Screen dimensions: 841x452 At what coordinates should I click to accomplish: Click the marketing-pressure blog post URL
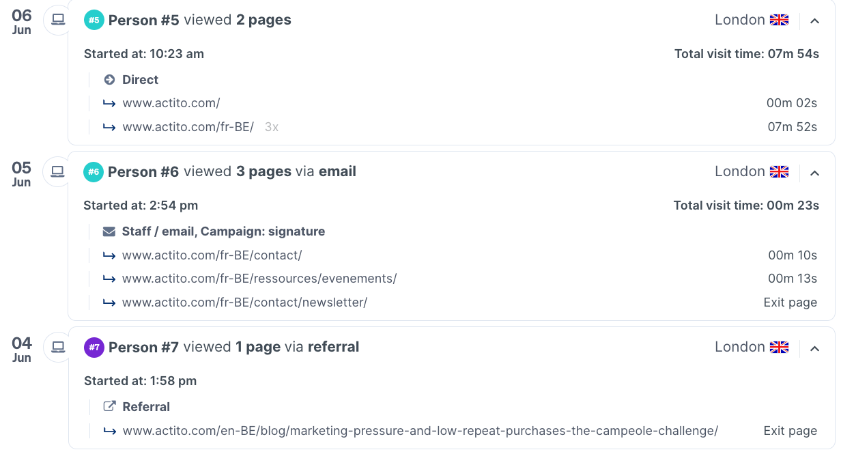click(419, 431)
